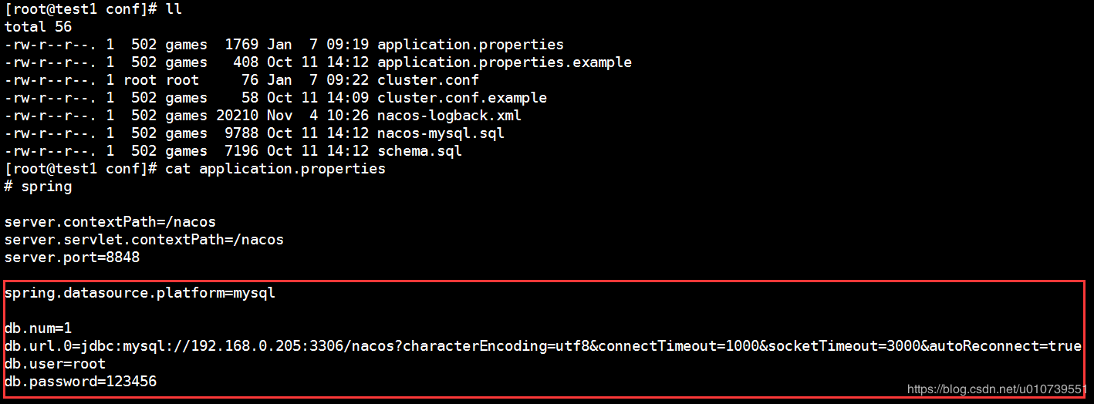Viewport: 1094px width, 404px height.
Task: Click the db.url.0 JDBC connection string
Action: pos(542,346)
